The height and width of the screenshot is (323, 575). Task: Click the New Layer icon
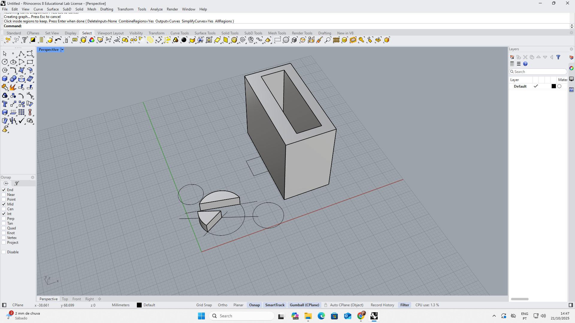(x=512, y=57)
